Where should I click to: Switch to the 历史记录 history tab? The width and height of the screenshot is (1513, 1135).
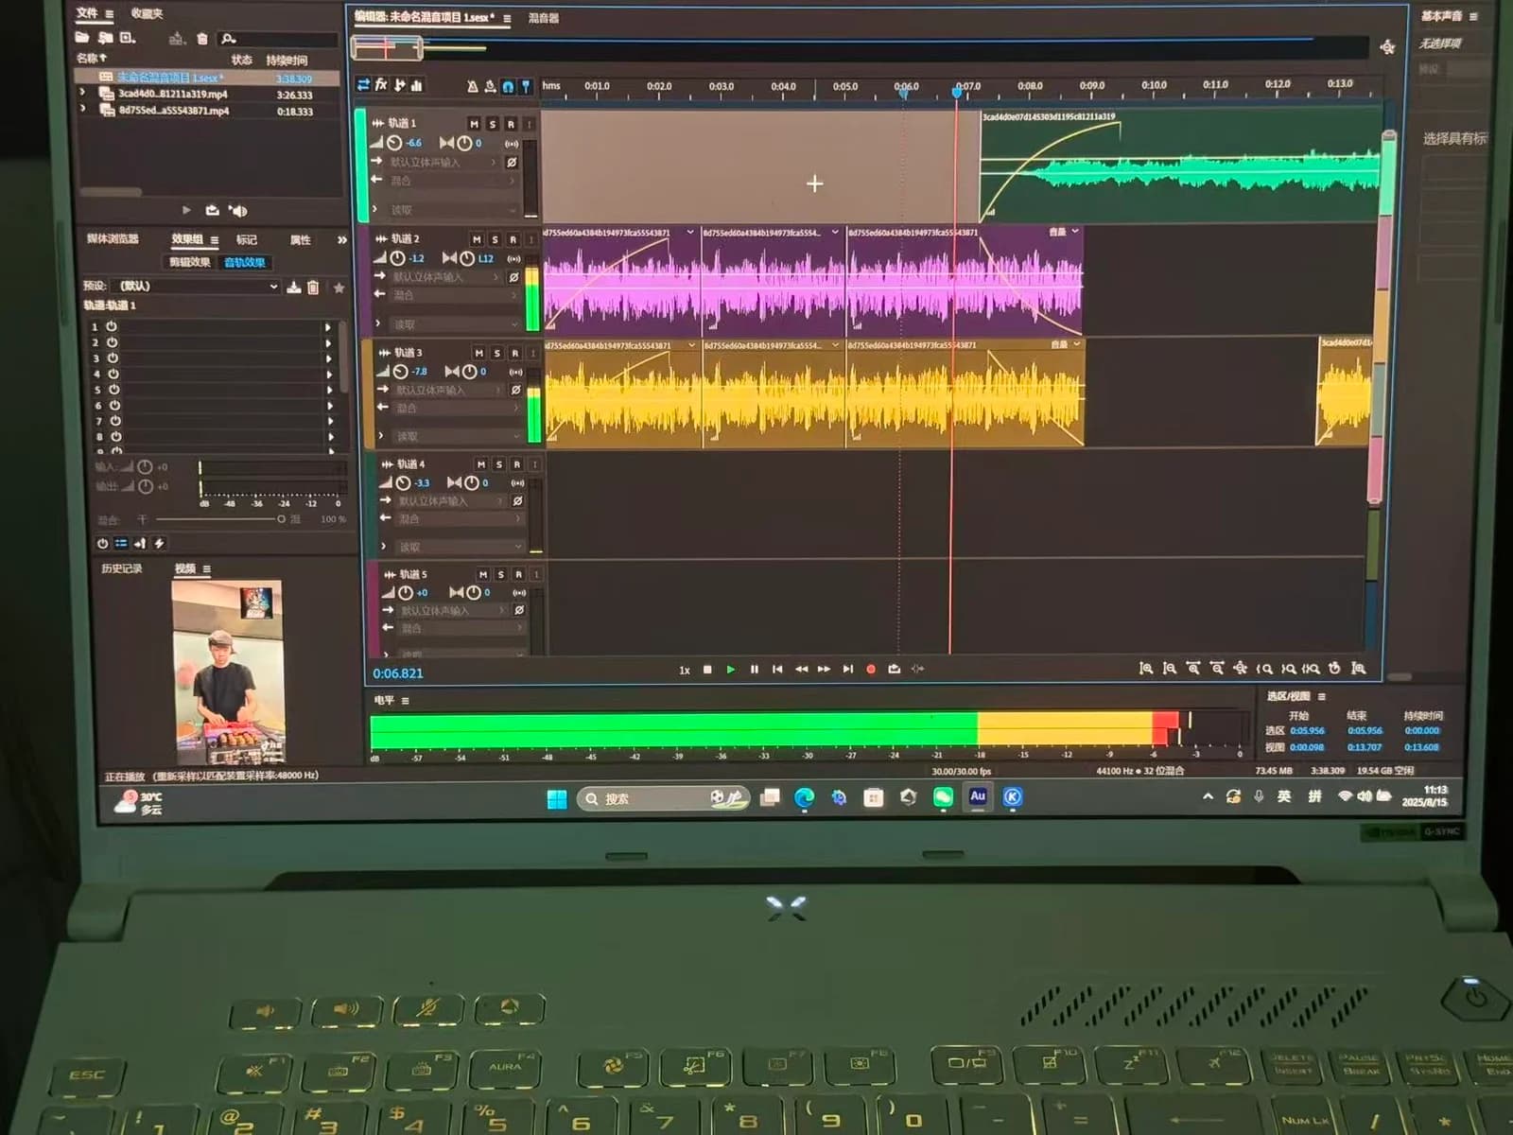(x=122, y=567)
